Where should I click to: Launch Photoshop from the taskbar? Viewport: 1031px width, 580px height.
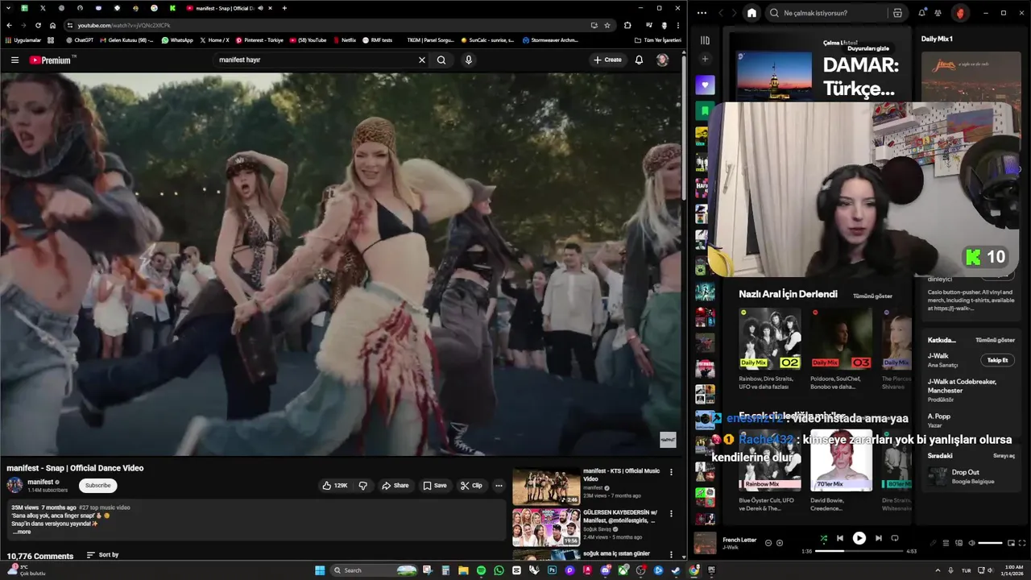click(552, 570)
